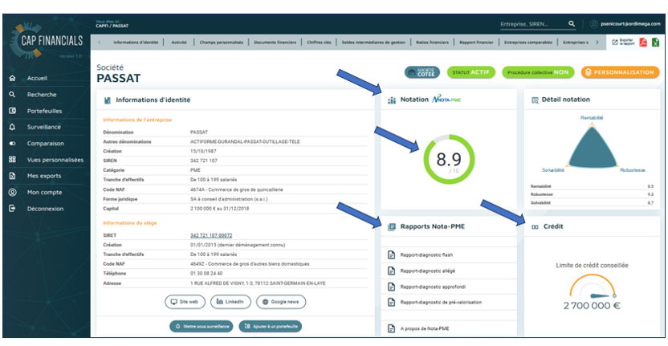
Task: Click Ajouter à un portefeuille button
Action: tap(271, 327)
